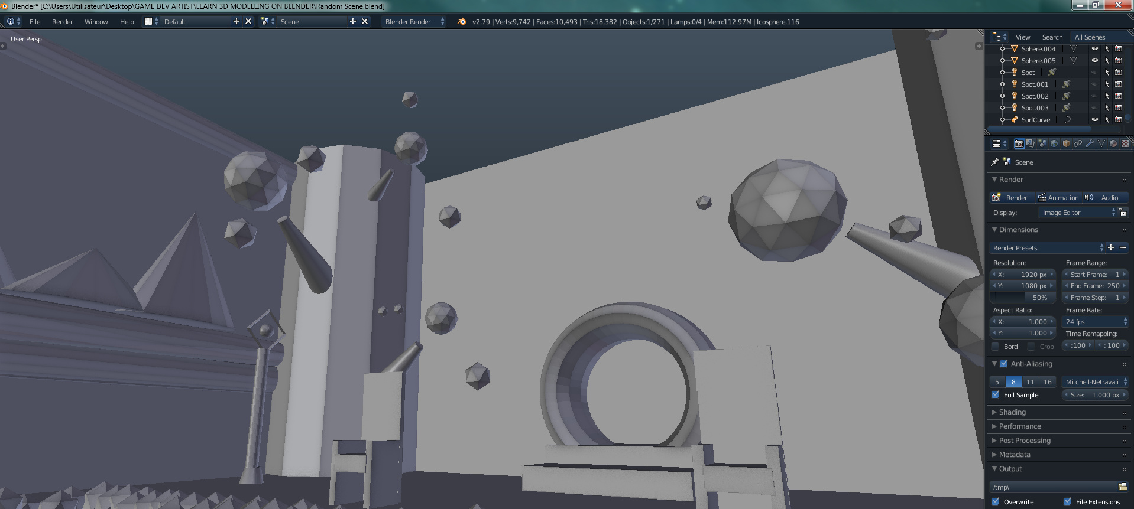This screenshot has height=509, width=1134.
Task: Add a new screen layout with plus
Action: tap(236, 21)
